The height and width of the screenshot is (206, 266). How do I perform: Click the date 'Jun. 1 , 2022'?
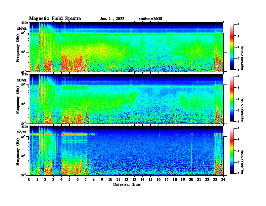coord(112,19)
